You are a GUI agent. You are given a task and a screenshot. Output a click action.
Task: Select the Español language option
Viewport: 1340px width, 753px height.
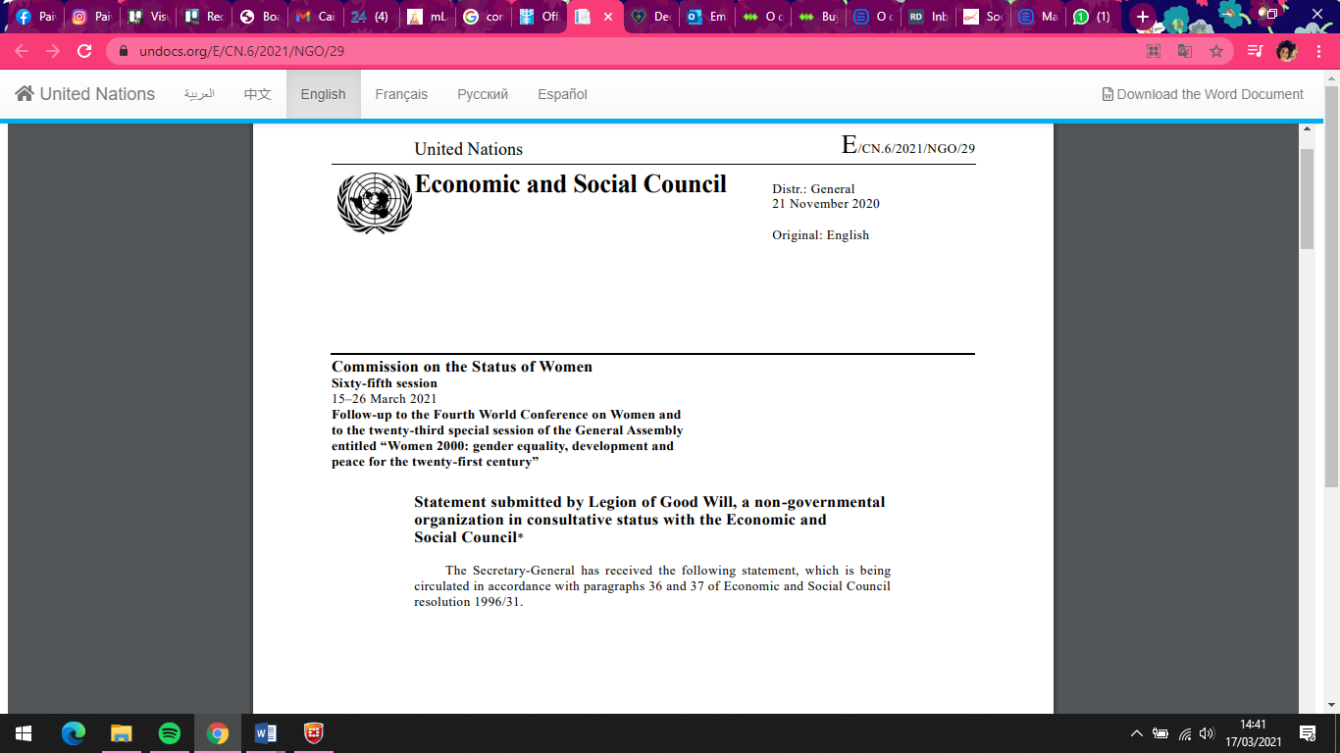click(562, 94)
